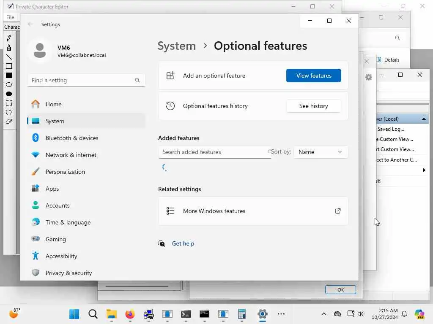Viewport: 433px width, 324px height.
Task: Show more taskbar apps via ellipsis
Action: click(x=281, y=314)
